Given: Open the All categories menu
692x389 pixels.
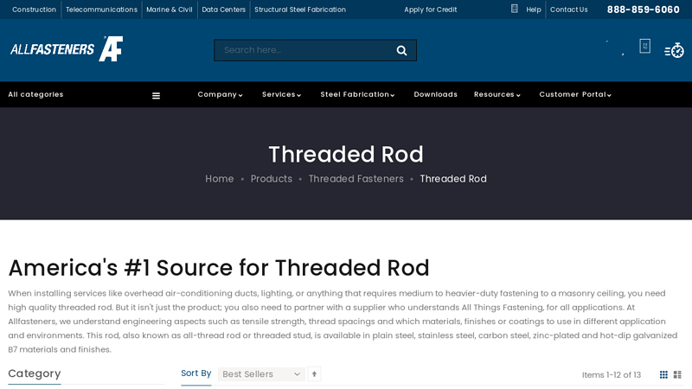Looking at the screenshot, I should 35,94.
